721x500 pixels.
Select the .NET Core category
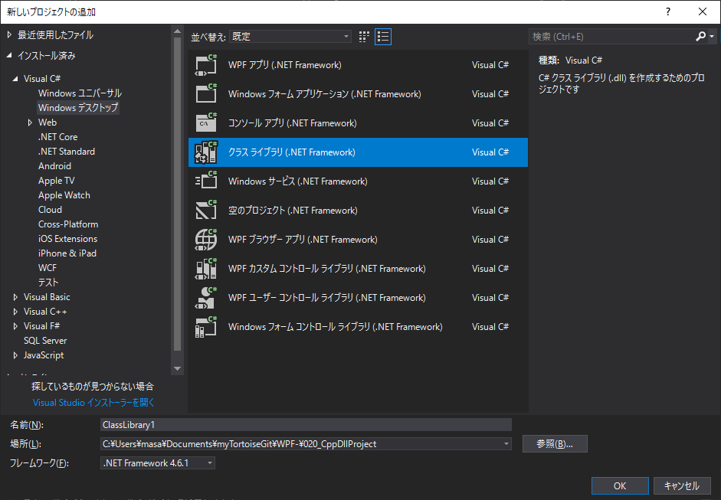coord(58,137)
